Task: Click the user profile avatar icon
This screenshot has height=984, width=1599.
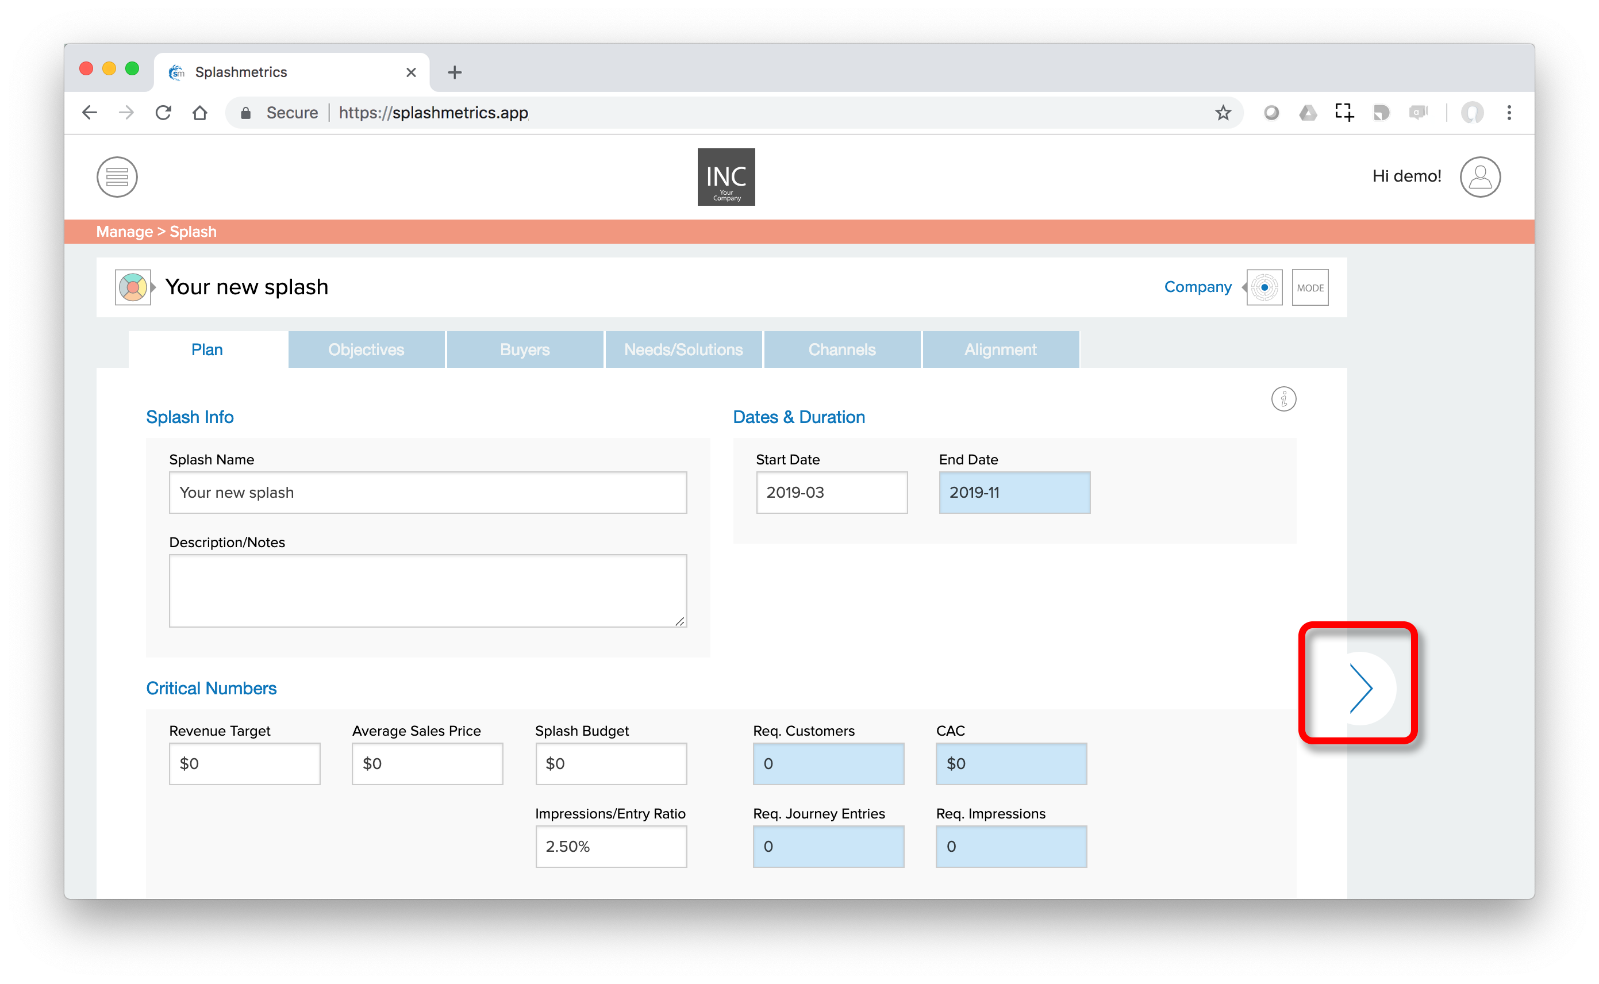Action: click(x=1480, y=176)
